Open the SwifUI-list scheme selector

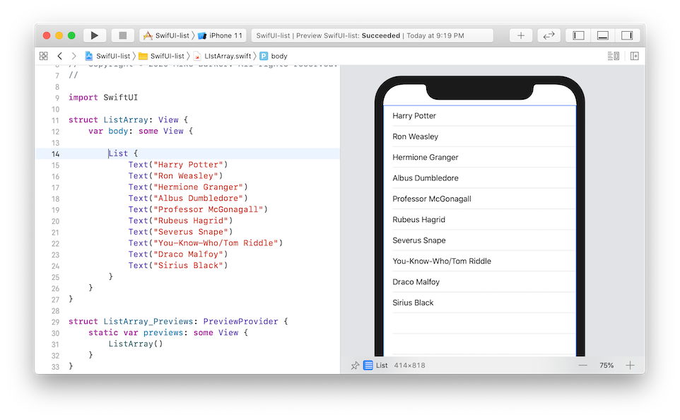167,35
